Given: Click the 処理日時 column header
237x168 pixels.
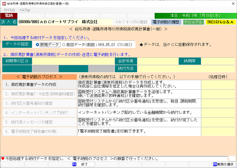Looking at the screenshot, I should point(218,77).
